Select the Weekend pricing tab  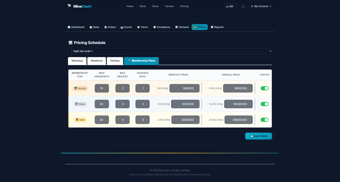(97, 61)
